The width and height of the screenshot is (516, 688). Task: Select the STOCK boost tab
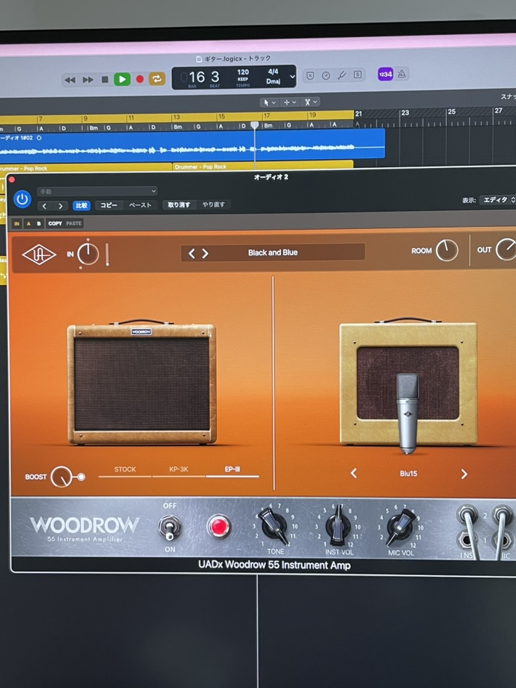point(125,470)
